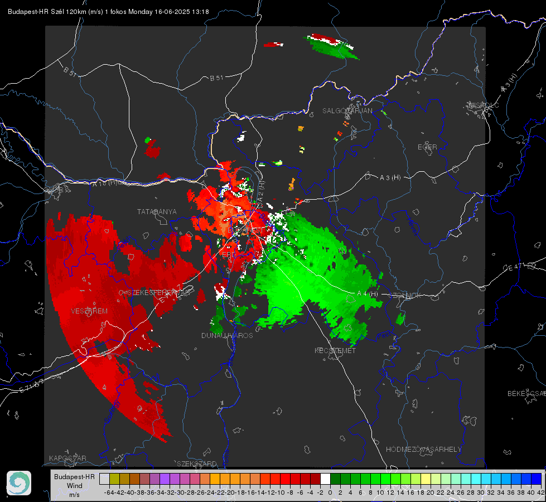Image resolution: width=546 pixels, height=502 pixels.
Task: Click the dark green swatch right of zero
Action: [x=335, y=479]
